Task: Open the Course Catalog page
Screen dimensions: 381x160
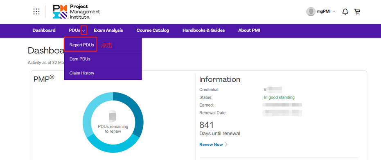Action: pyautogui.click(x=153, y=31)
